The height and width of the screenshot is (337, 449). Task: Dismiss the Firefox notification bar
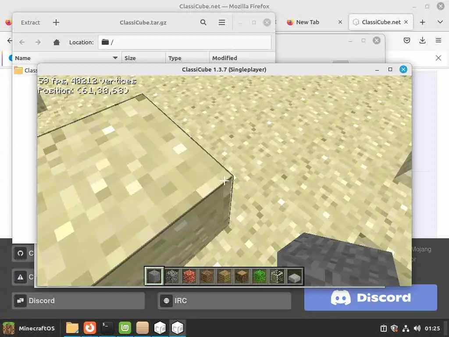(438, 58)
